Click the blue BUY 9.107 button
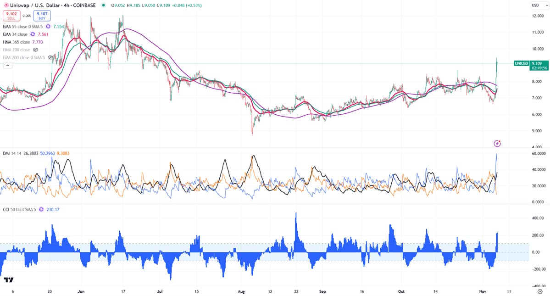 point(42,16)
